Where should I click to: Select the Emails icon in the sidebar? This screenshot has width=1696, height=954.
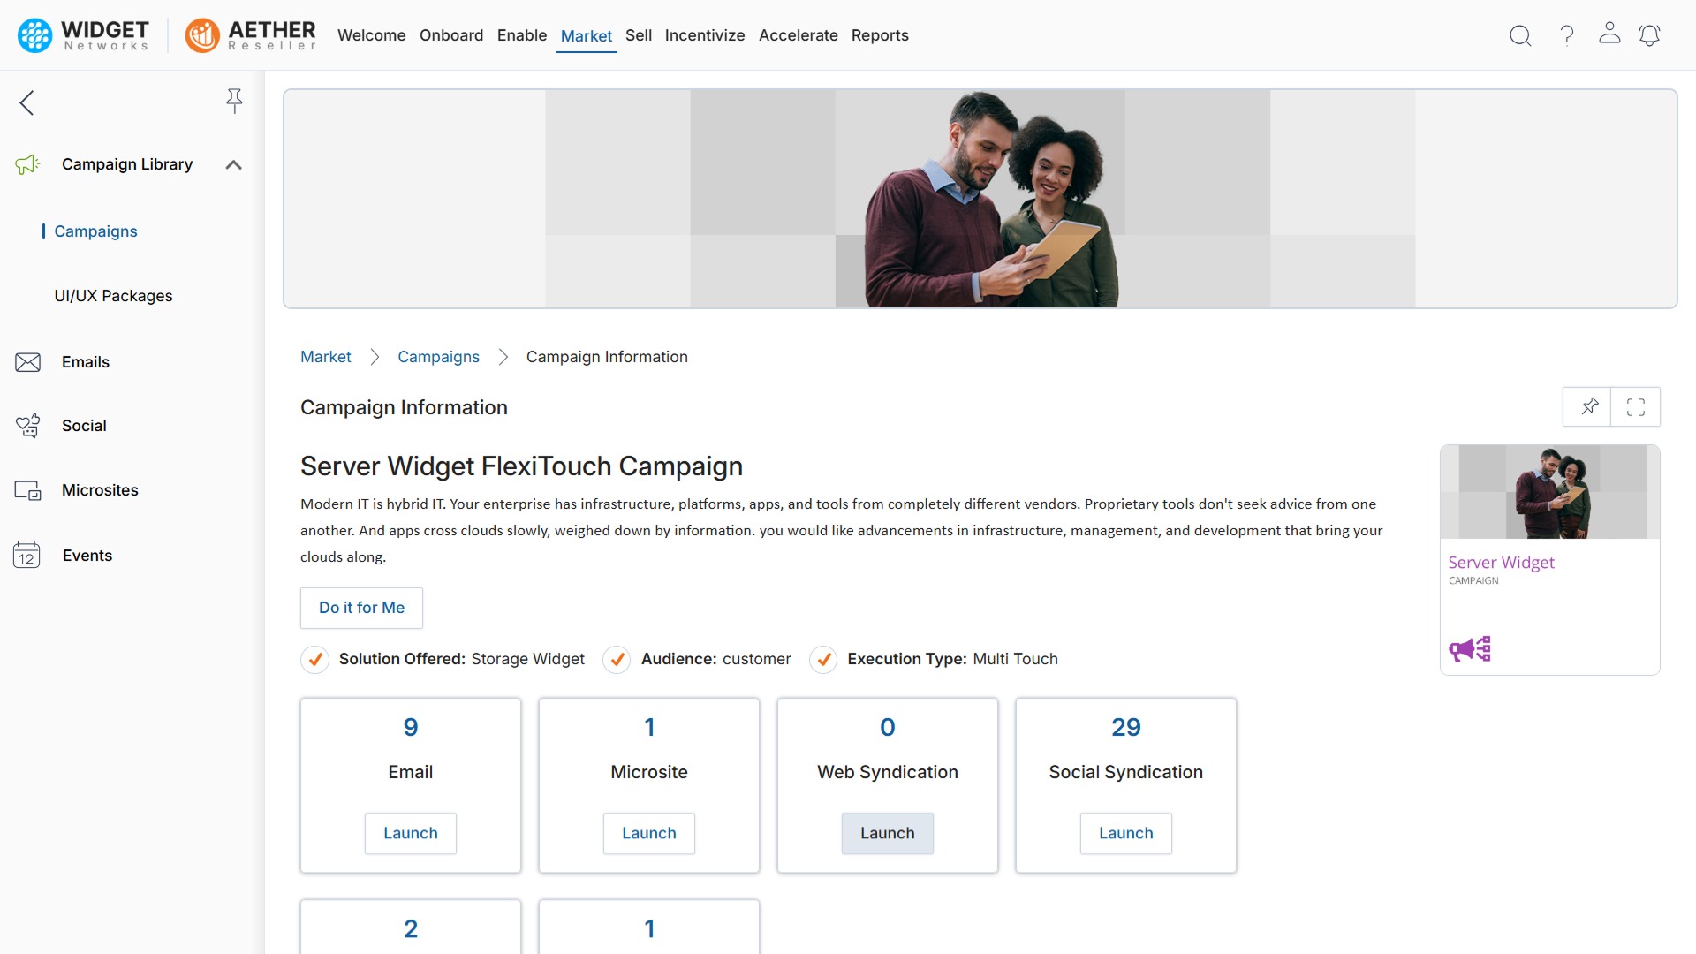27,362
